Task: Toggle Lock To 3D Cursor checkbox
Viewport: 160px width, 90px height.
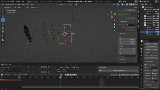Action: click(x=127, y=28)
